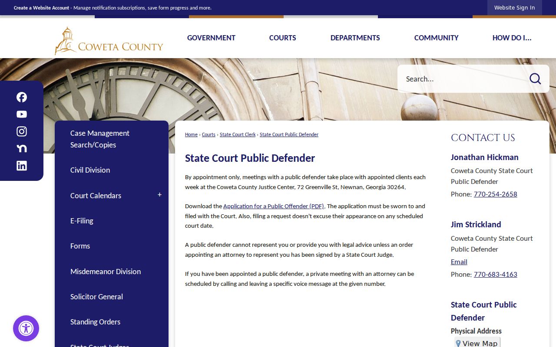Open the Nextdoor social icon
The image size is (556, 347).
pos(22,148)
